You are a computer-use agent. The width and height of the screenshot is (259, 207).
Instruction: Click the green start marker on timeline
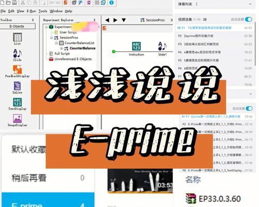[x=113, y=51]
